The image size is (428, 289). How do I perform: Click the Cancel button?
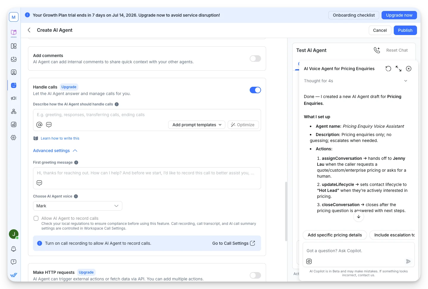[x=380, y=30]
